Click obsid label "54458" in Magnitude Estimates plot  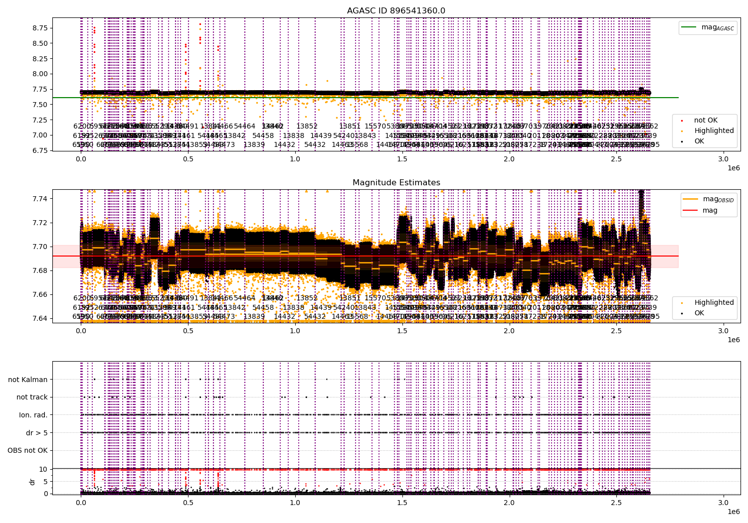(263, 307)
